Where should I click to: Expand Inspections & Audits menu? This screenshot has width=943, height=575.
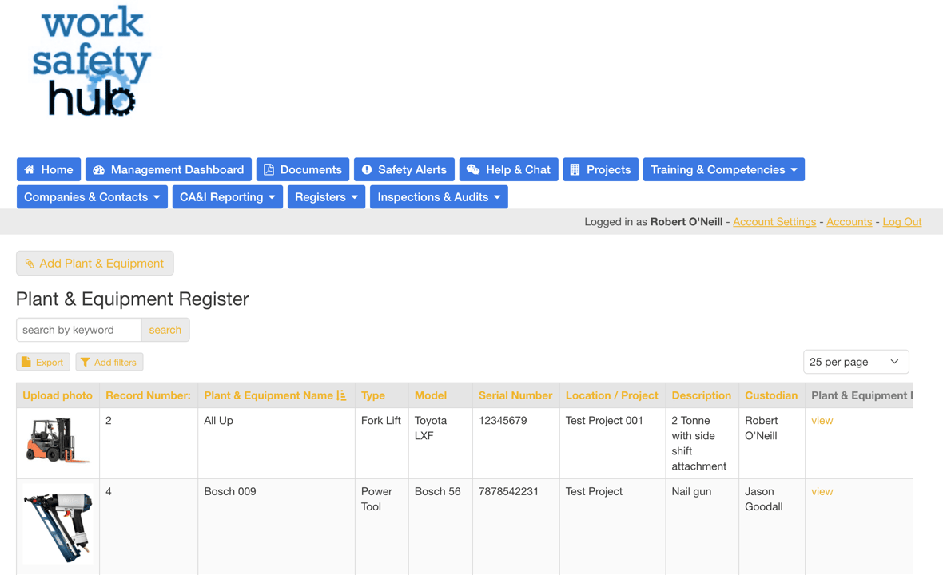[x=439, y=197]
